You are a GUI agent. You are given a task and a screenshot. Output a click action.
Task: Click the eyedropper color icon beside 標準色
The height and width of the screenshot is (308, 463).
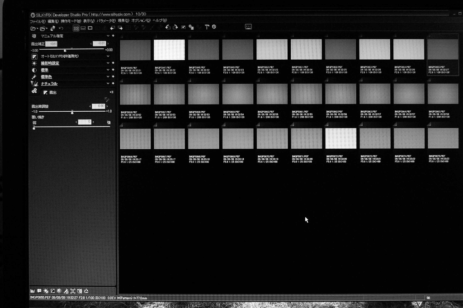[x=34, y=77]
